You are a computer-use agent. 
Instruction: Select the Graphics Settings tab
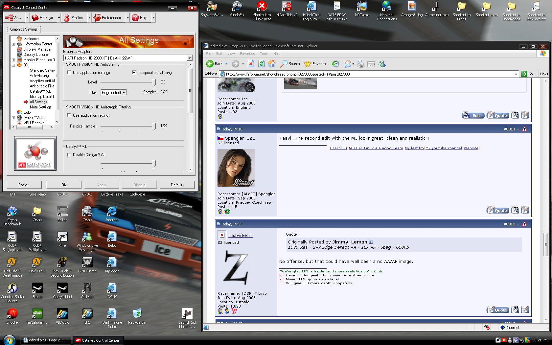pyautogui.click(x=24, y=29)
